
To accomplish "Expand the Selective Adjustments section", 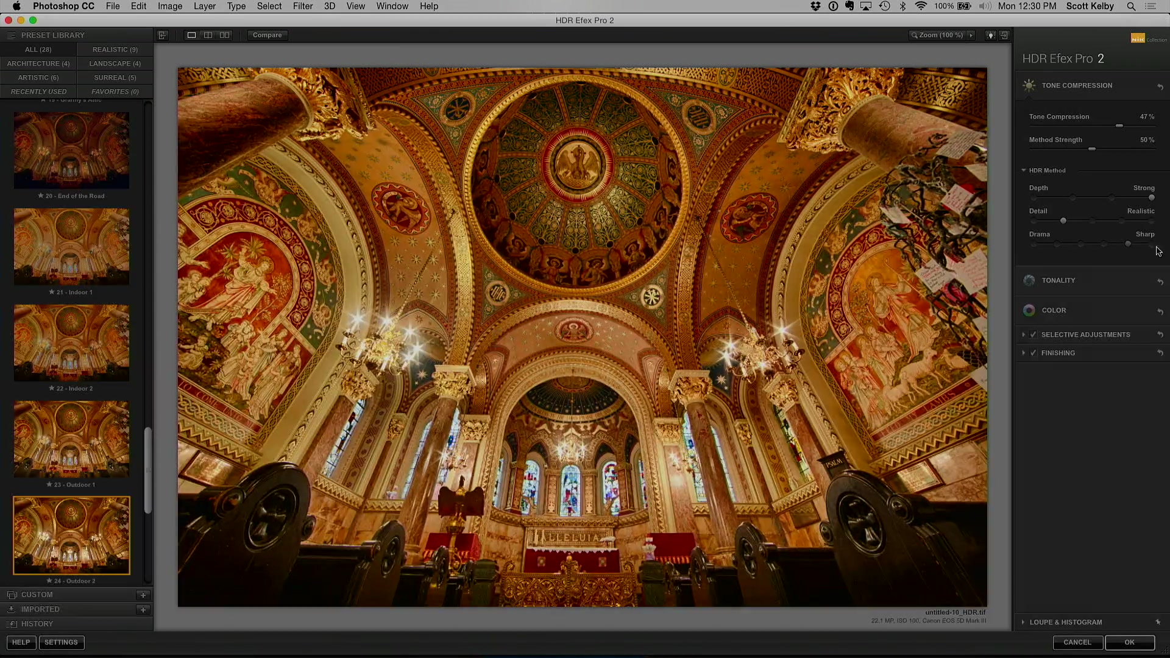I will (1023, 334).
